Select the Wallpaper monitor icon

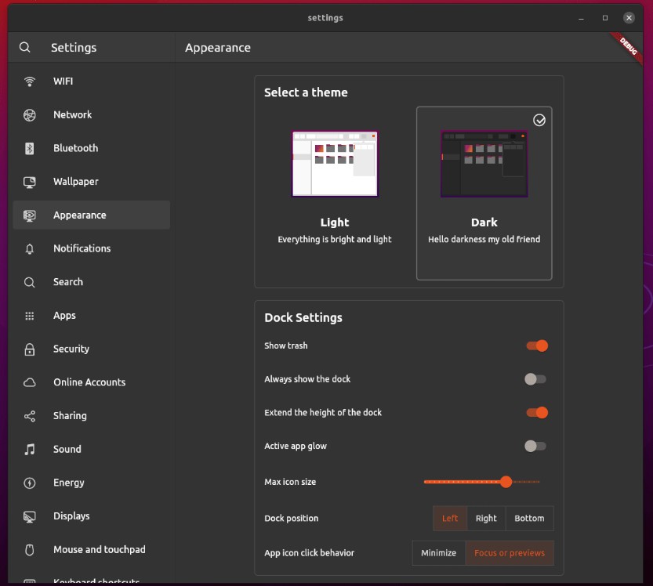pos(30,182)
